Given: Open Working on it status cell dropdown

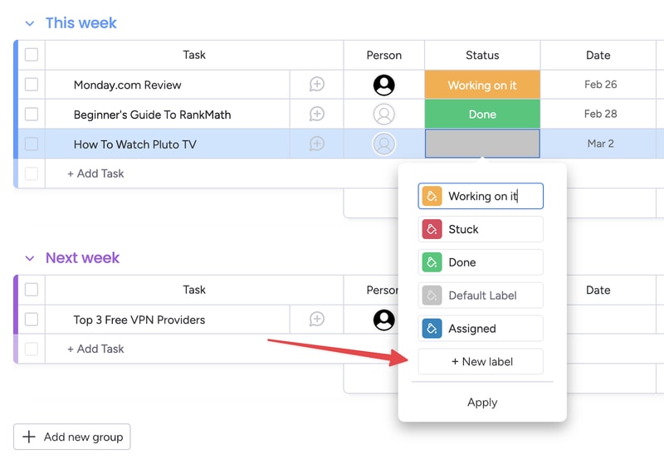Looking at the screenshot, I should point(482,85).
